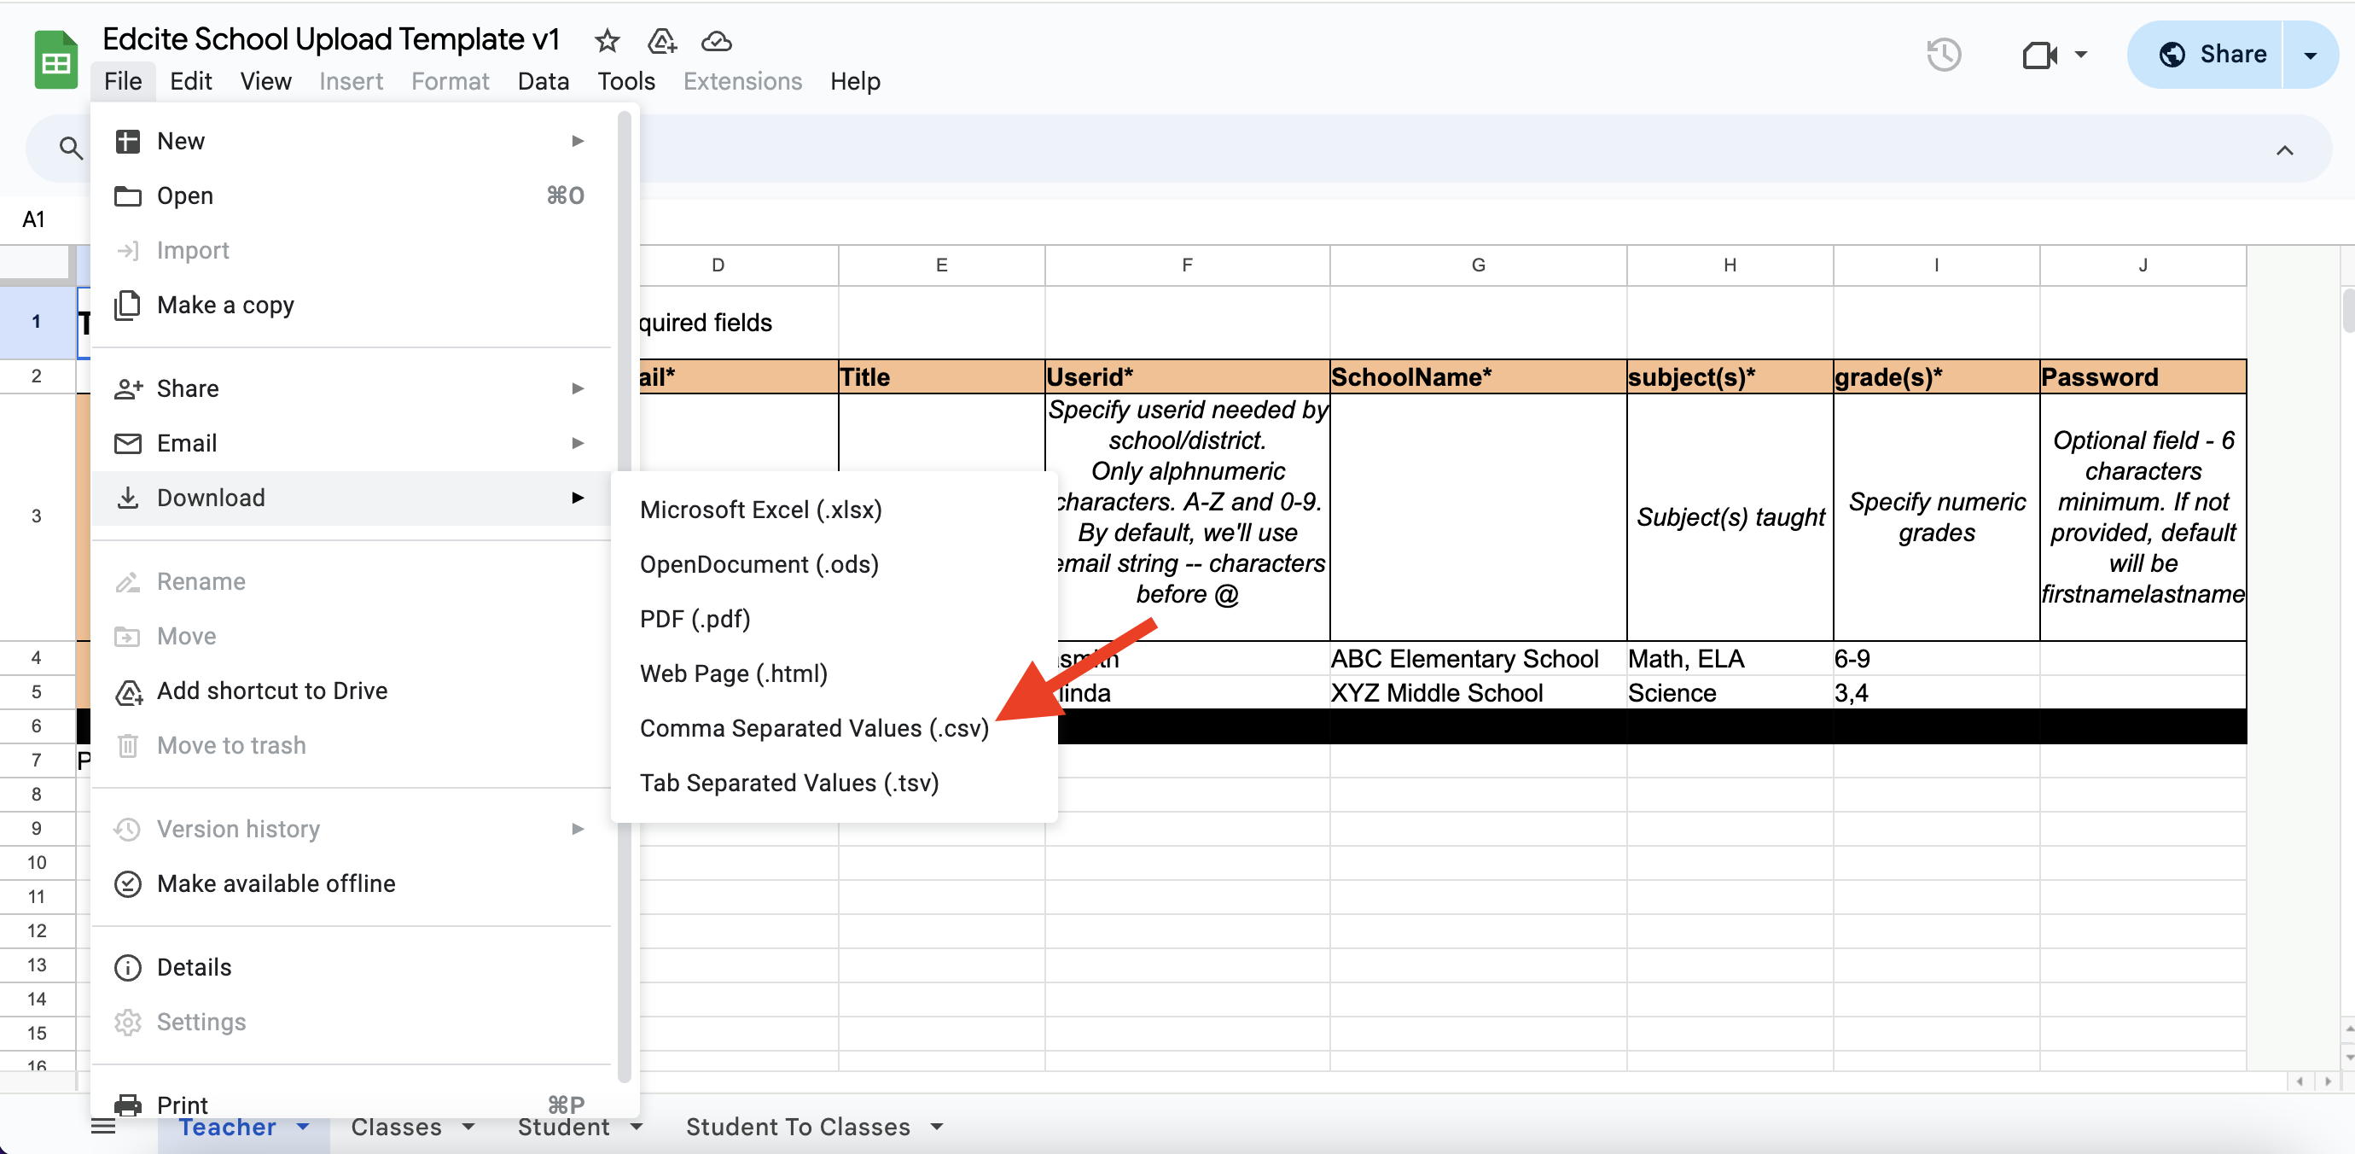Click the Google Sheets home logo

click(55, 61)
